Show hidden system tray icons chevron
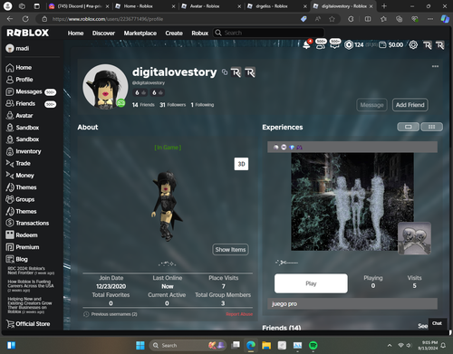Viewport: 453px width, 354px height. pos(390,345)
